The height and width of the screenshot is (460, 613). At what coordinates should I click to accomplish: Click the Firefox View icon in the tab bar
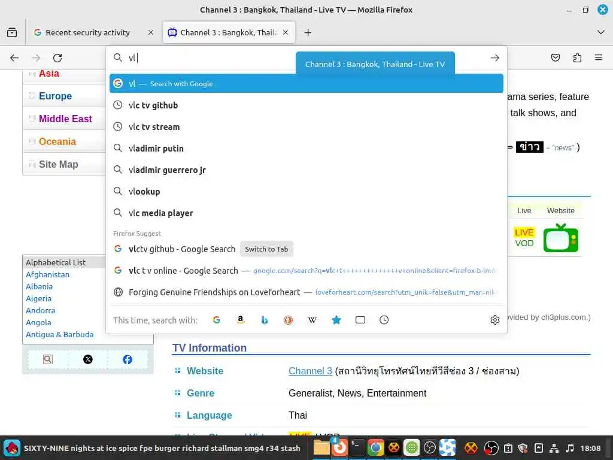pos(12,32)
